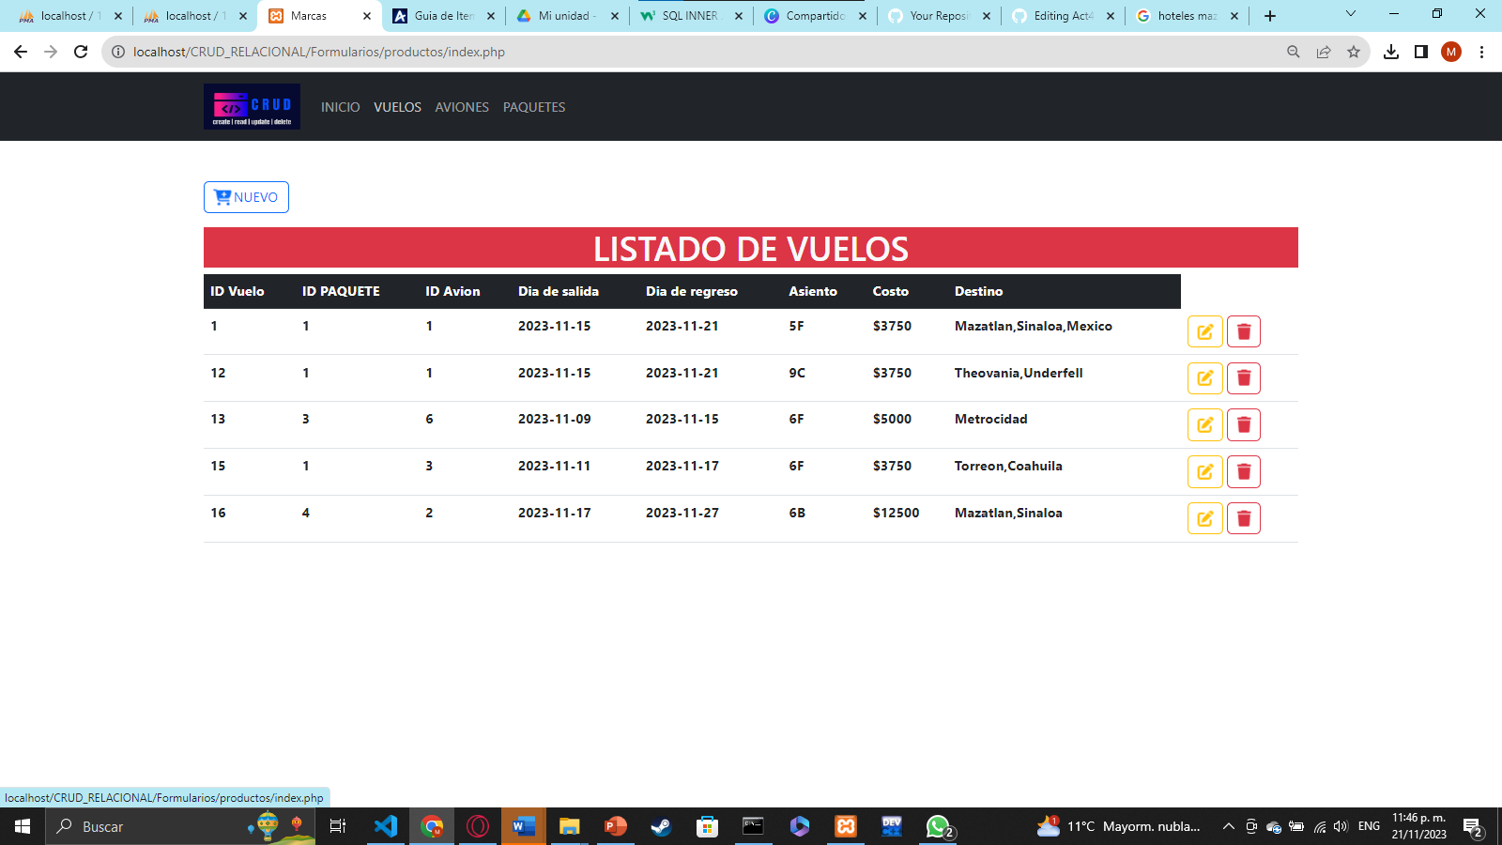Switch to the SQL INNER browser tab

point(692,15)
